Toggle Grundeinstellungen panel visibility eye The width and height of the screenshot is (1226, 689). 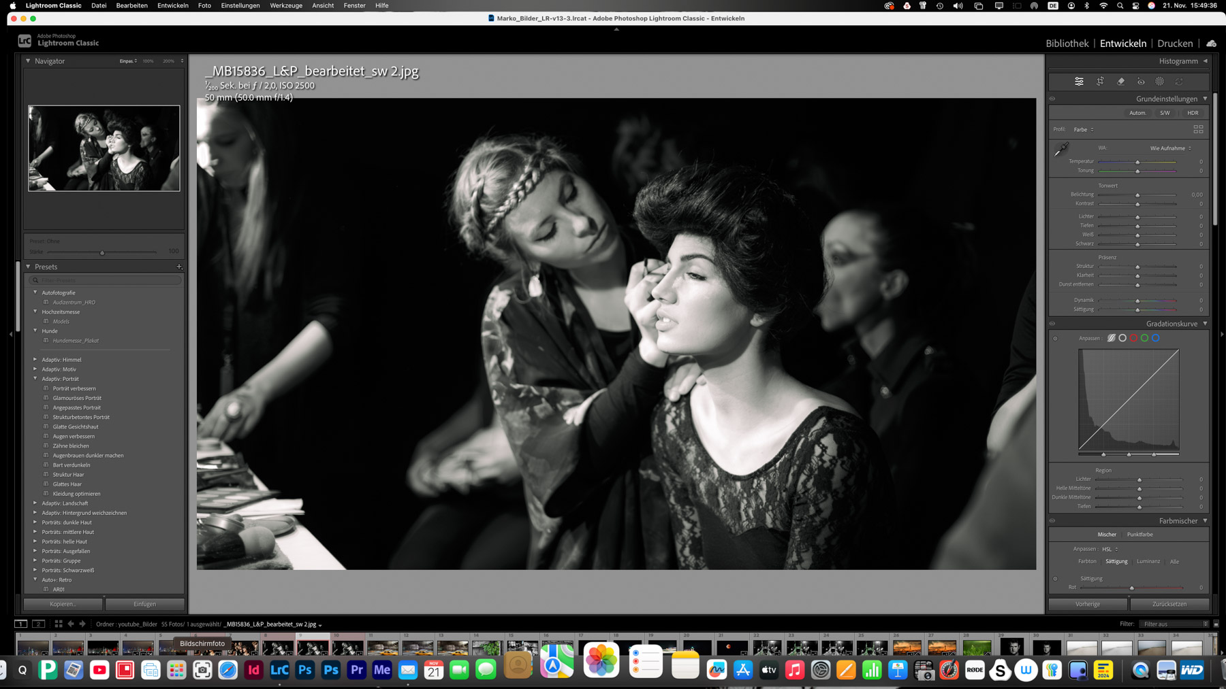(1052, 99)
